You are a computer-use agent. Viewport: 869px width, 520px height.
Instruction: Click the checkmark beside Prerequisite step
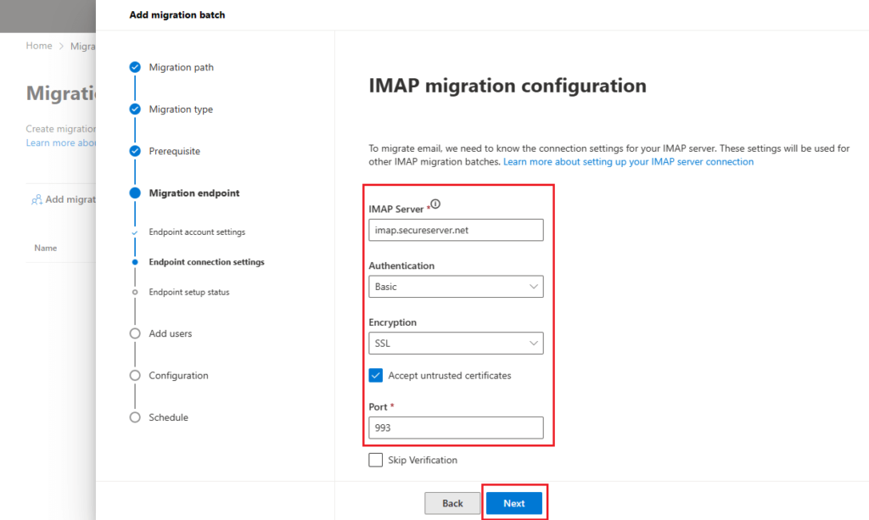pos(135,150)
